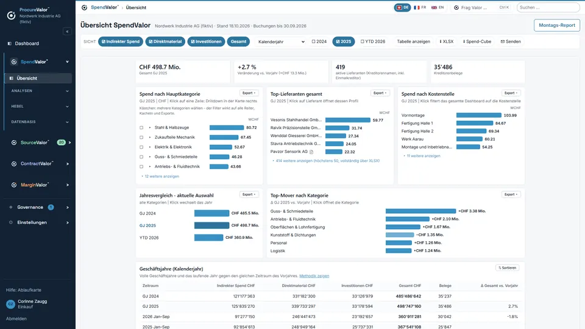Toggle Investitionen view filter
This screenshot has width=585, height=329.
pos(206,41)
